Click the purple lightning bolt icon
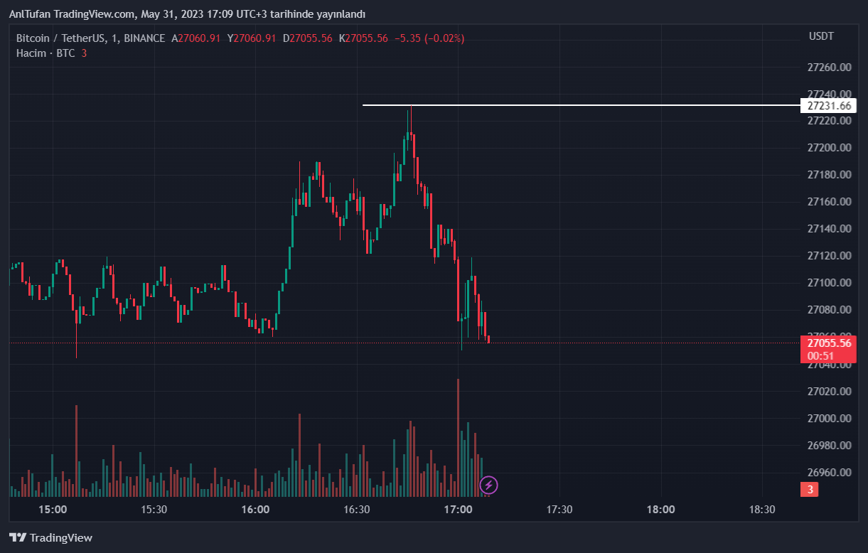Image resolution: width=868 pixels, height=553 pixels. (488, 485)
